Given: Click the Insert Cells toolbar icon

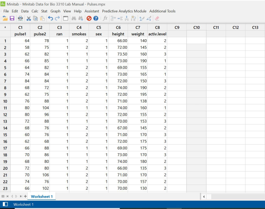Looking at the screenshot, I should tap(113, 18).
